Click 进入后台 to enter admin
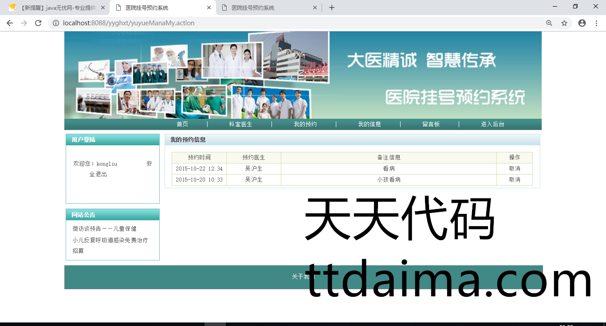Image resolution: width=606 pixels, height=326 pixels. pos(493,124)
